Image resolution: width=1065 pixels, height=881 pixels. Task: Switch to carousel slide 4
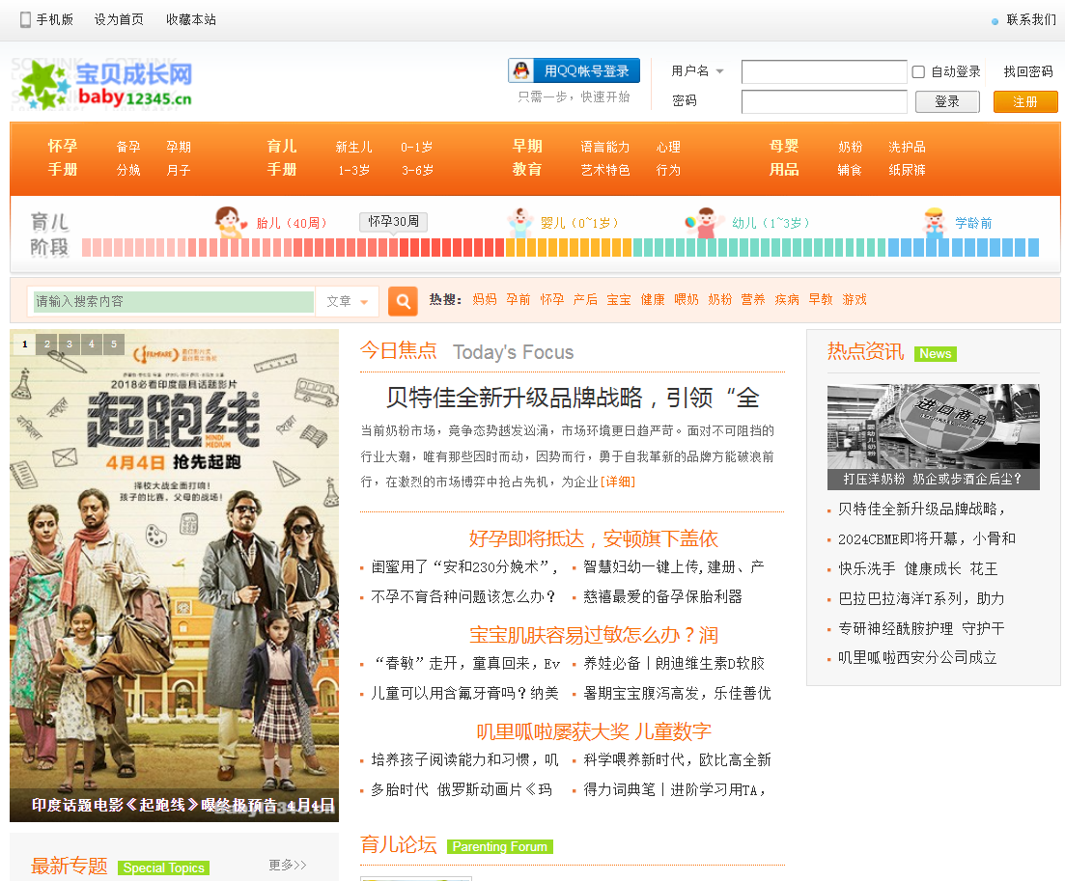(92, 344)
